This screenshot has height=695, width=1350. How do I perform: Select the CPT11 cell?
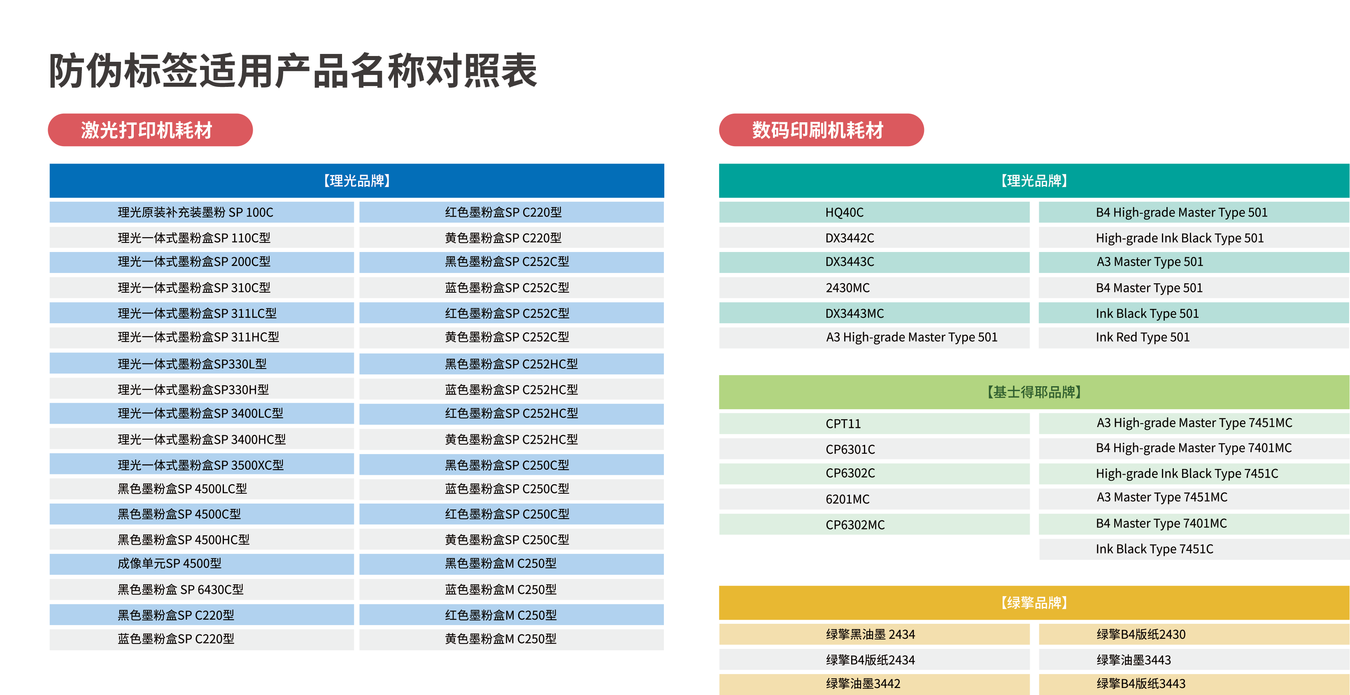point(874,424)
